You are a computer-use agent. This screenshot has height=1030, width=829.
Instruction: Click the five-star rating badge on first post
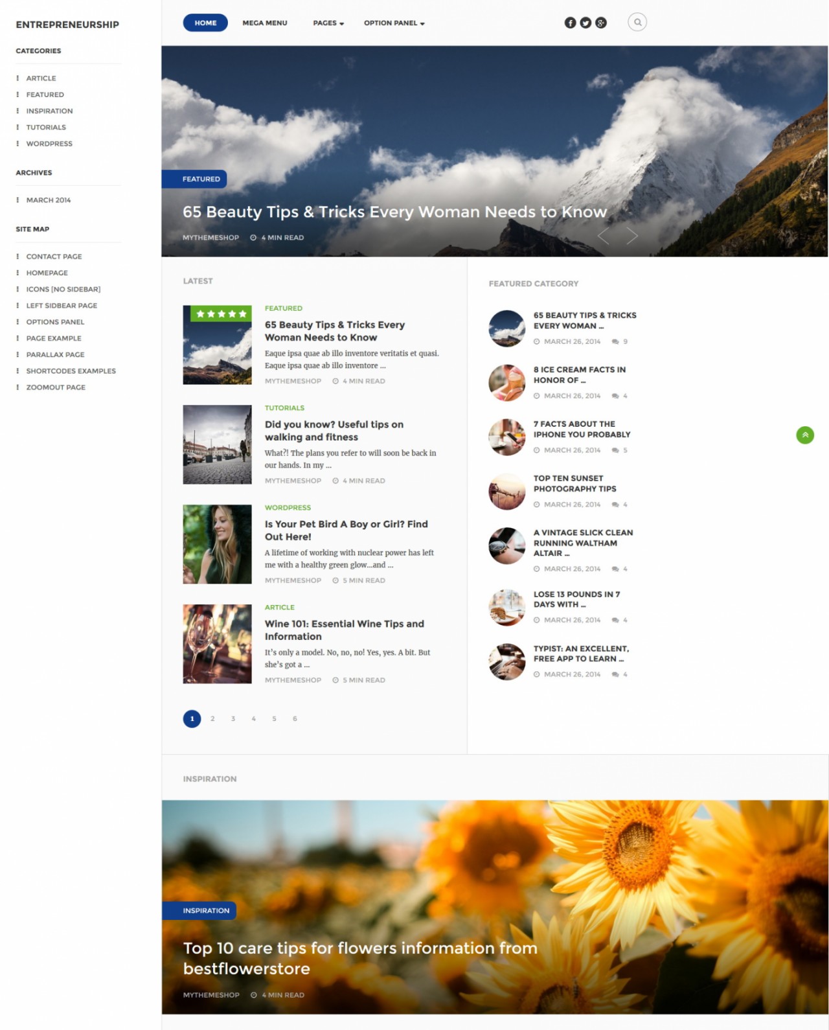tap(221, 314)
